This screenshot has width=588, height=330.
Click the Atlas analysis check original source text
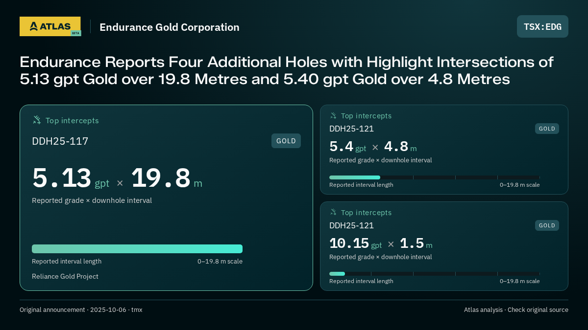516,309
